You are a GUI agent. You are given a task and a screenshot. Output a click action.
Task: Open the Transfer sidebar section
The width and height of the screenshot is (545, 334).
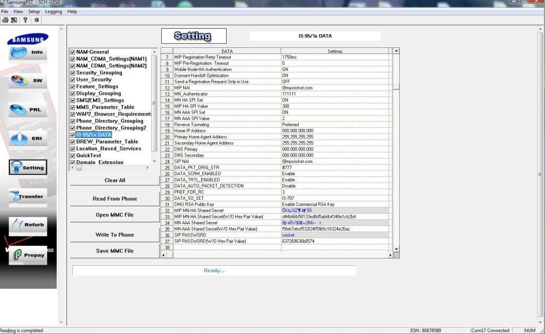28,197
